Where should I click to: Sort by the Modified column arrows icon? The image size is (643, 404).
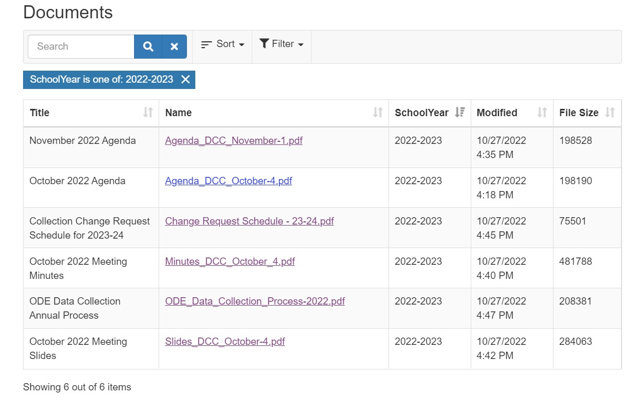541,112
